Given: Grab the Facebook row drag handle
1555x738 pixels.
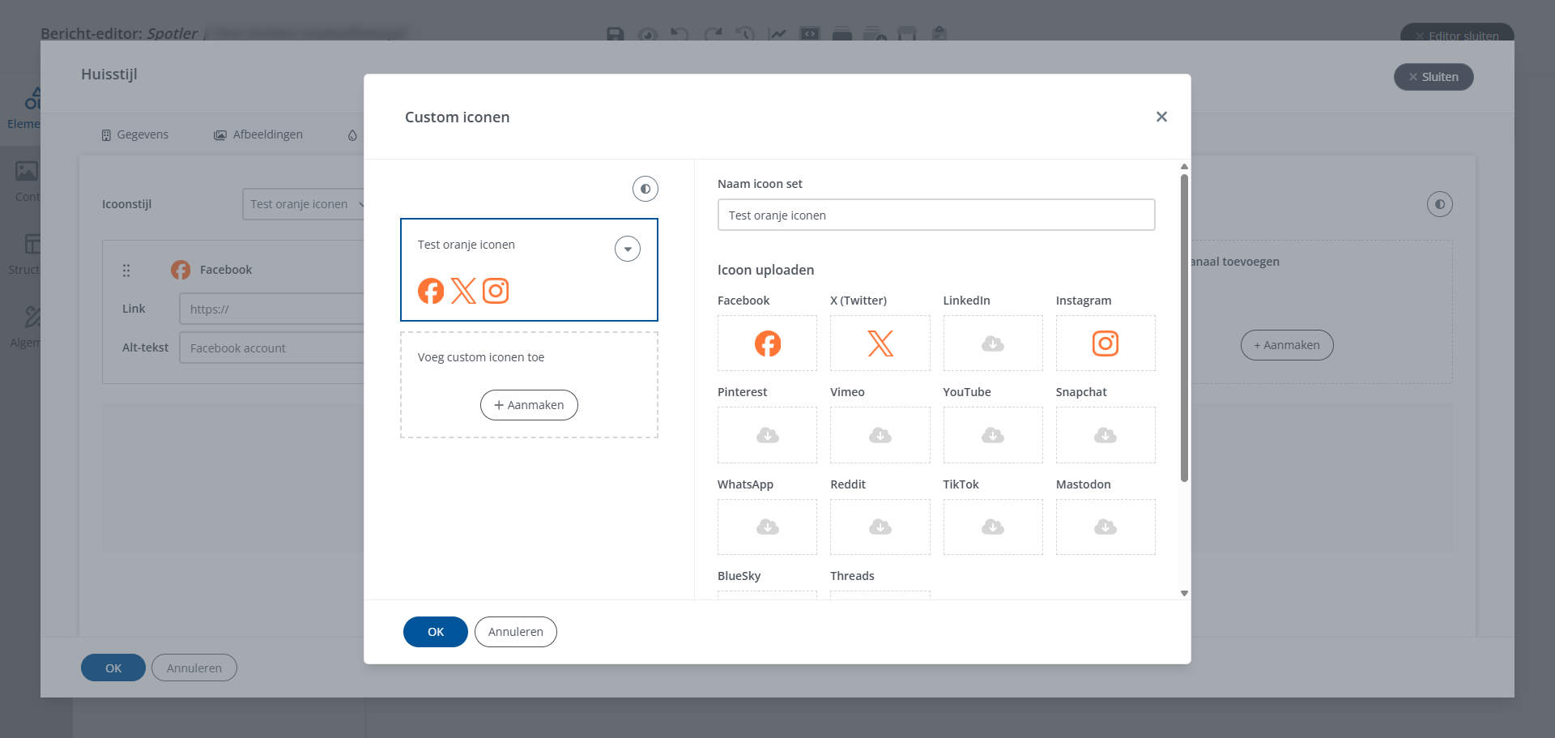Looking at the screenshot, I should point(126,270).
